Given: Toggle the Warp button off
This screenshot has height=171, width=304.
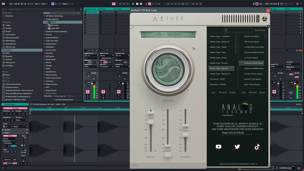Looking at the screenshot, I should click(x=10, y=136).
